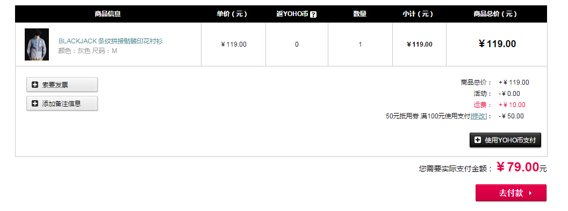
Task: Click the 返YOHO币 column header text
Action: pyautogui.click(x=292, y=14)
